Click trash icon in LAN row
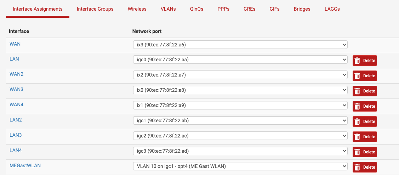 click(x=357, y=61)
